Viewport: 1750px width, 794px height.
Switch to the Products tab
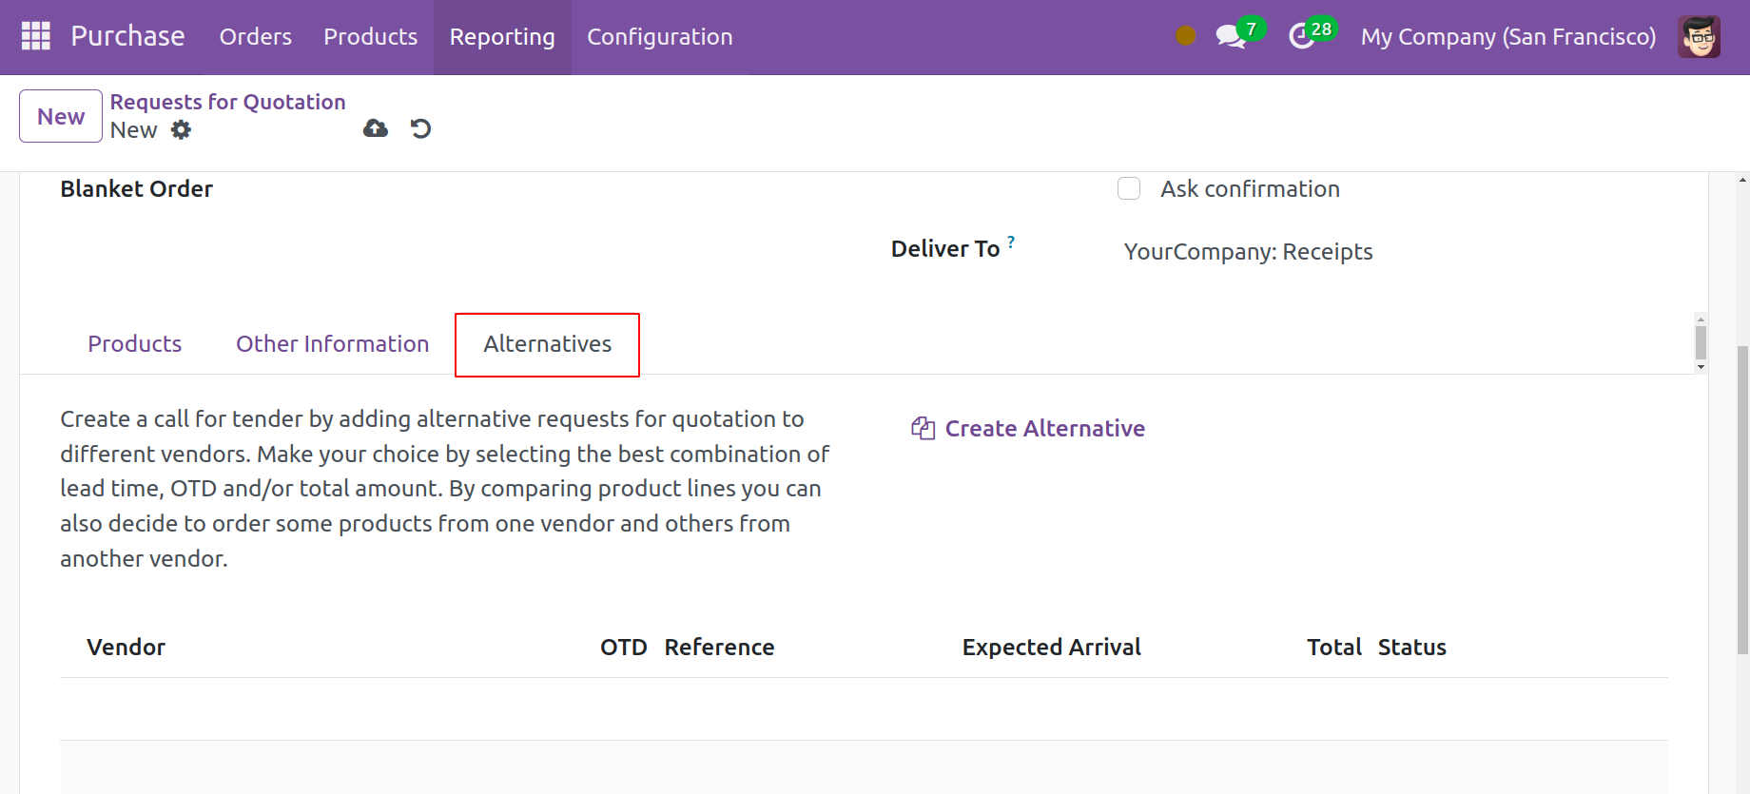pyautogui.click(x=134, y=343)
